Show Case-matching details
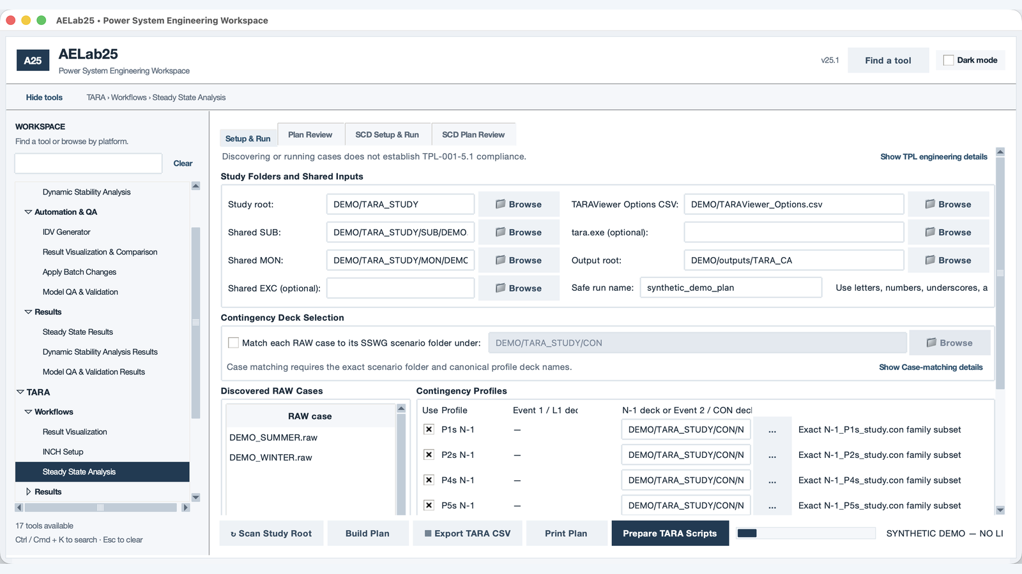The width and height of the screenshot is (1022, 574). pyautogui.click(x=931, y=367)
